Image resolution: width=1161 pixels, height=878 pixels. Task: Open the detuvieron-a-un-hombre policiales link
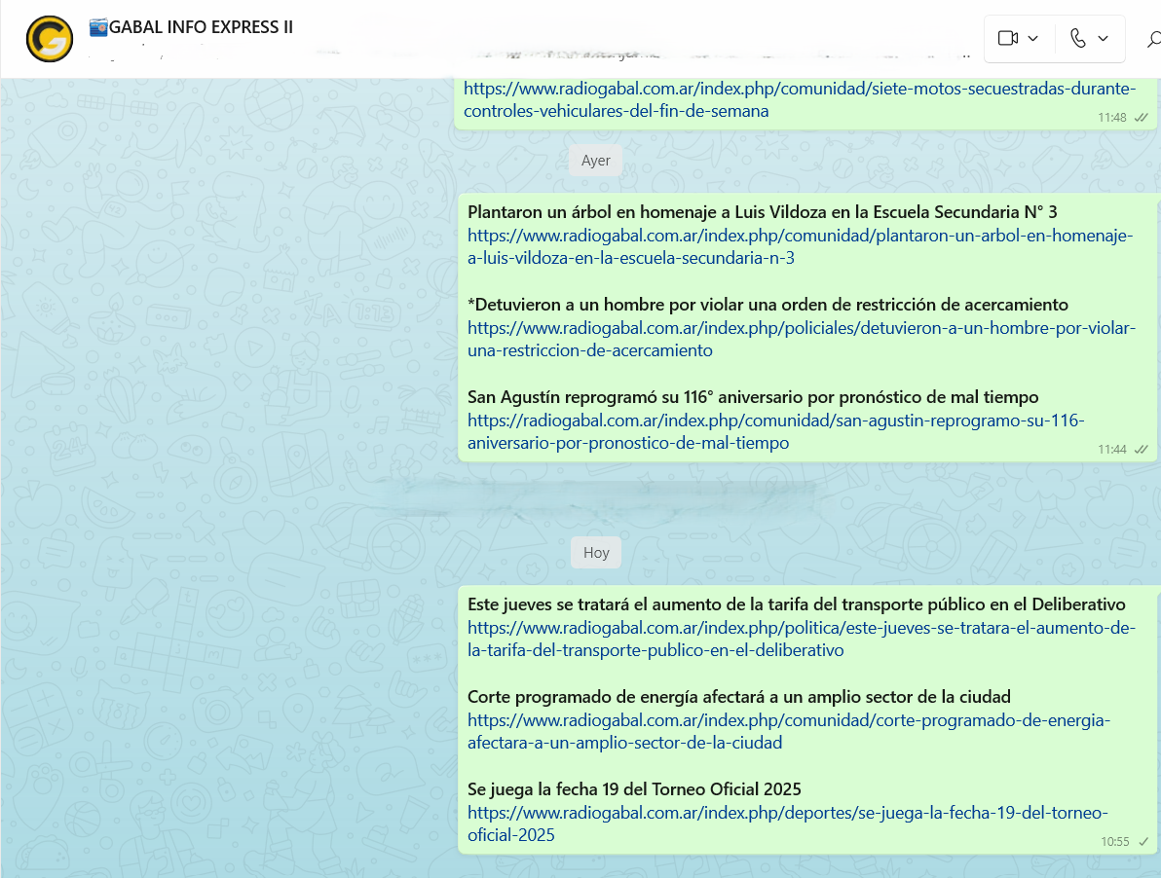point(799,339)
